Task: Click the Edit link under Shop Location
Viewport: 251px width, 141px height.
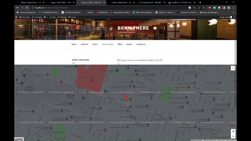Action: pos(73,63)
